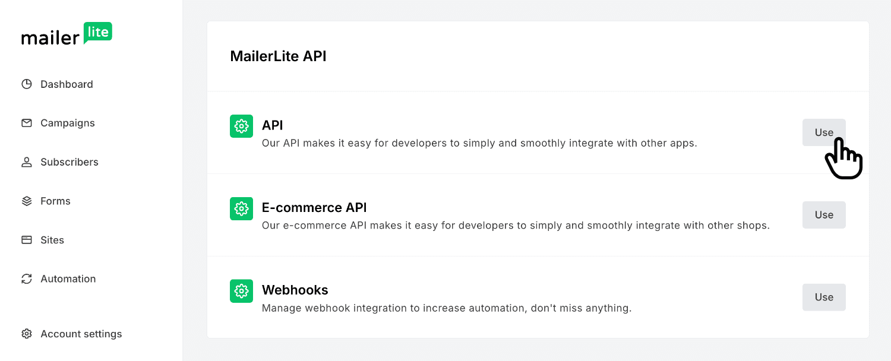
Task: Click the API row title
Action: (x=273, y=125)
